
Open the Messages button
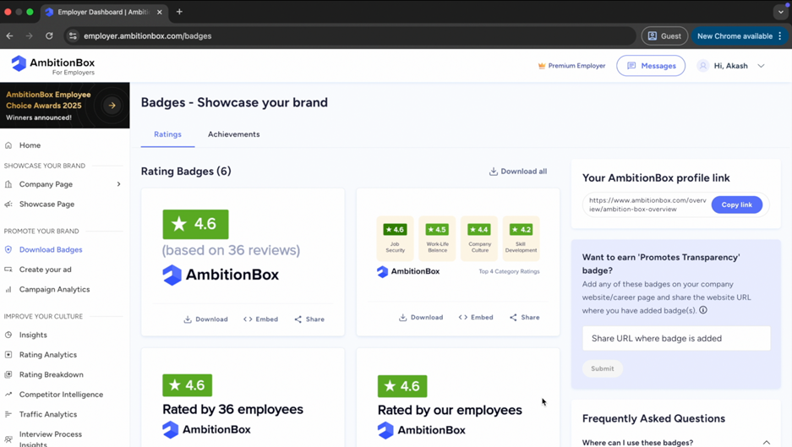pyautogui.click(x=651, y=66)
